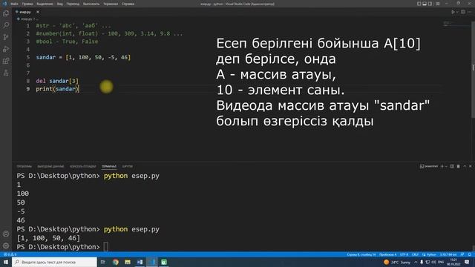
Task: Open the Выделение menu
Action: pyautogui.click(x=45, y=4)
